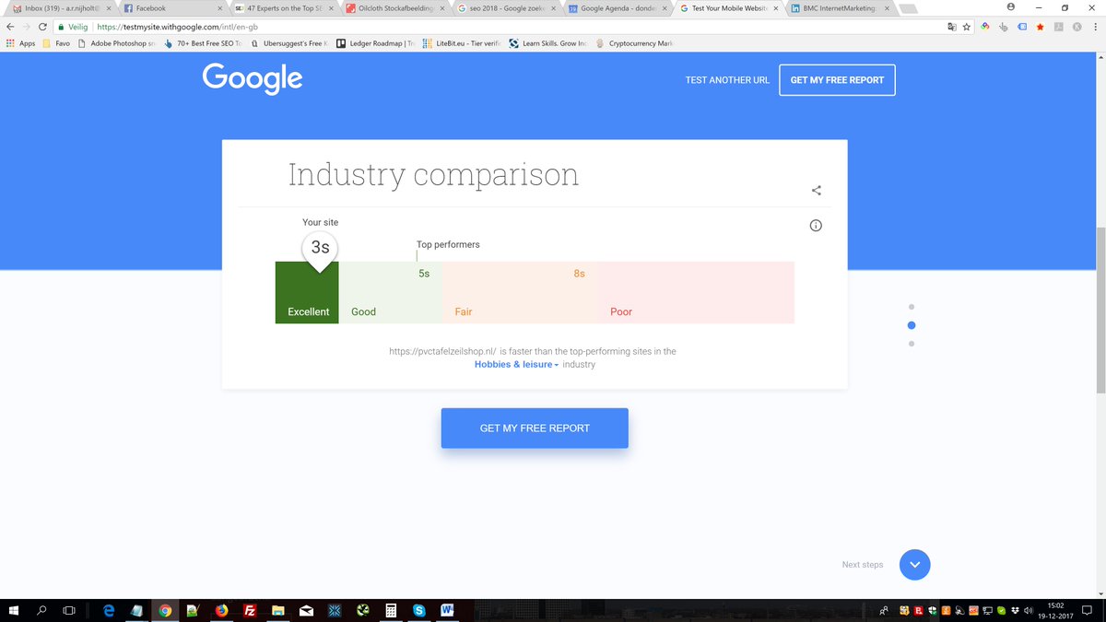Screen dimensions: 1106x622
Task: Click TEST ANOTHER URL in the header
Action: pyautogui.click(x=727, y=80)
